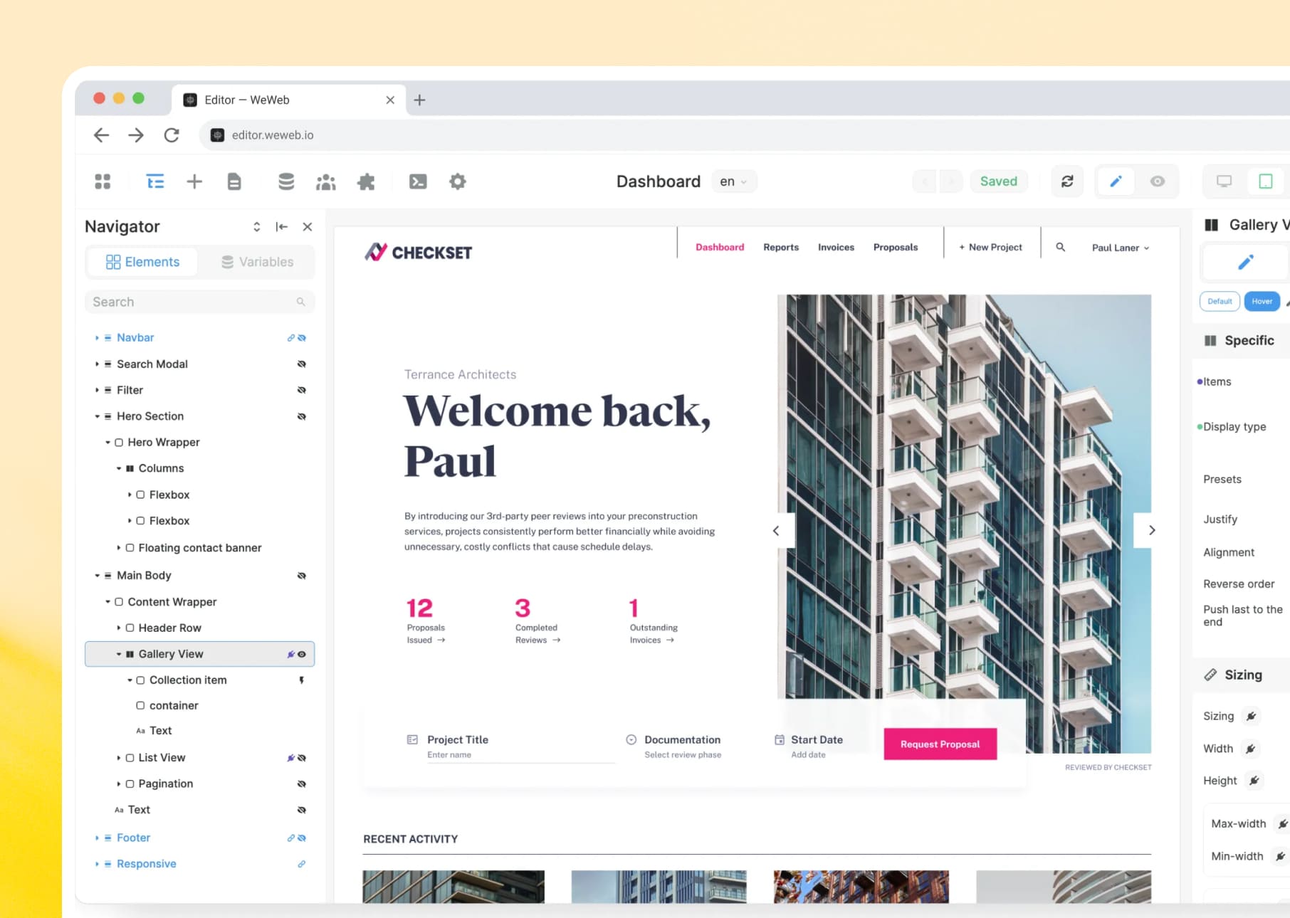Screen dimensions: 1290x918
Task: Click the binding icon next to Max-width
Action: click(1282, 823)
